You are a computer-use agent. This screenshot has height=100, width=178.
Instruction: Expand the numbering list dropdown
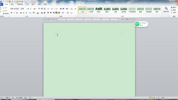(54, 9)
